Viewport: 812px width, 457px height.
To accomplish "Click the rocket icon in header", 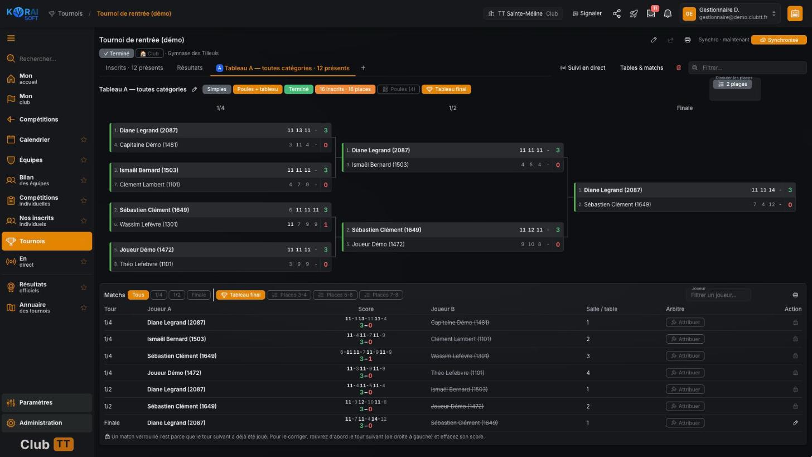I will click(634, 13).
